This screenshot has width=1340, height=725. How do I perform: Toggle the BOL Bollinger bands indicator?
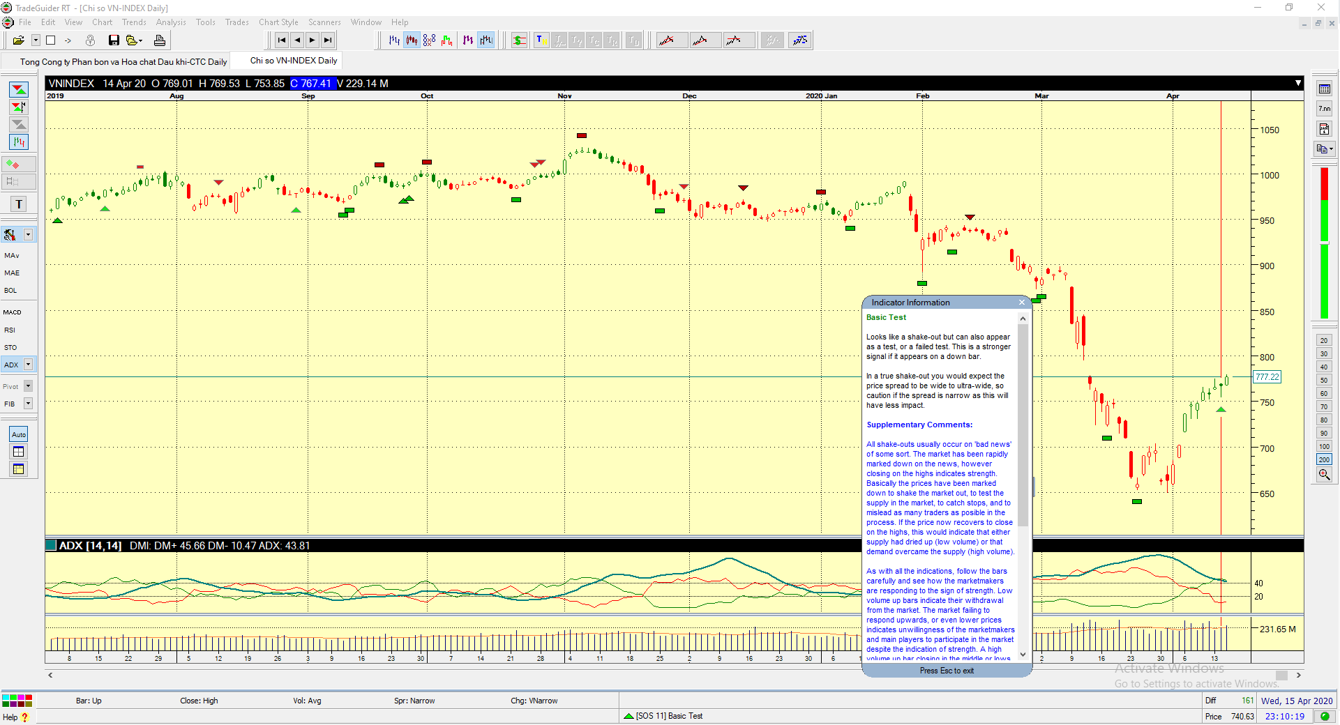10,291
